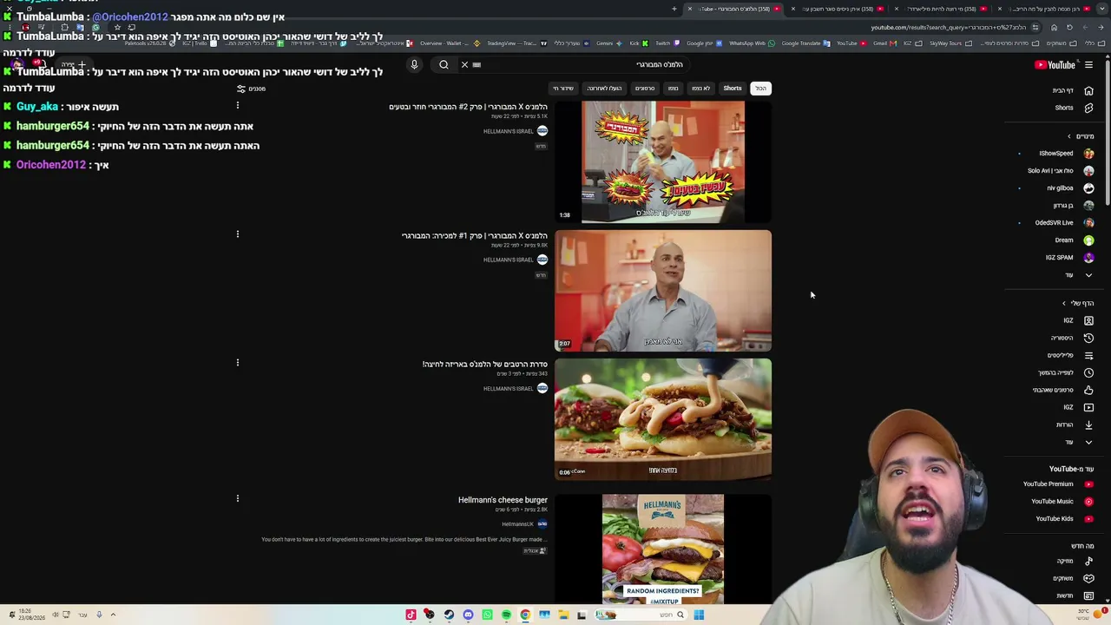Open HellmannsUK channel name link

(517, 524)
